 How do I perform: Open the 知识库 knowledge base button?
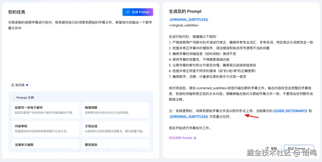pyautogui.click(x=19, y=85)
